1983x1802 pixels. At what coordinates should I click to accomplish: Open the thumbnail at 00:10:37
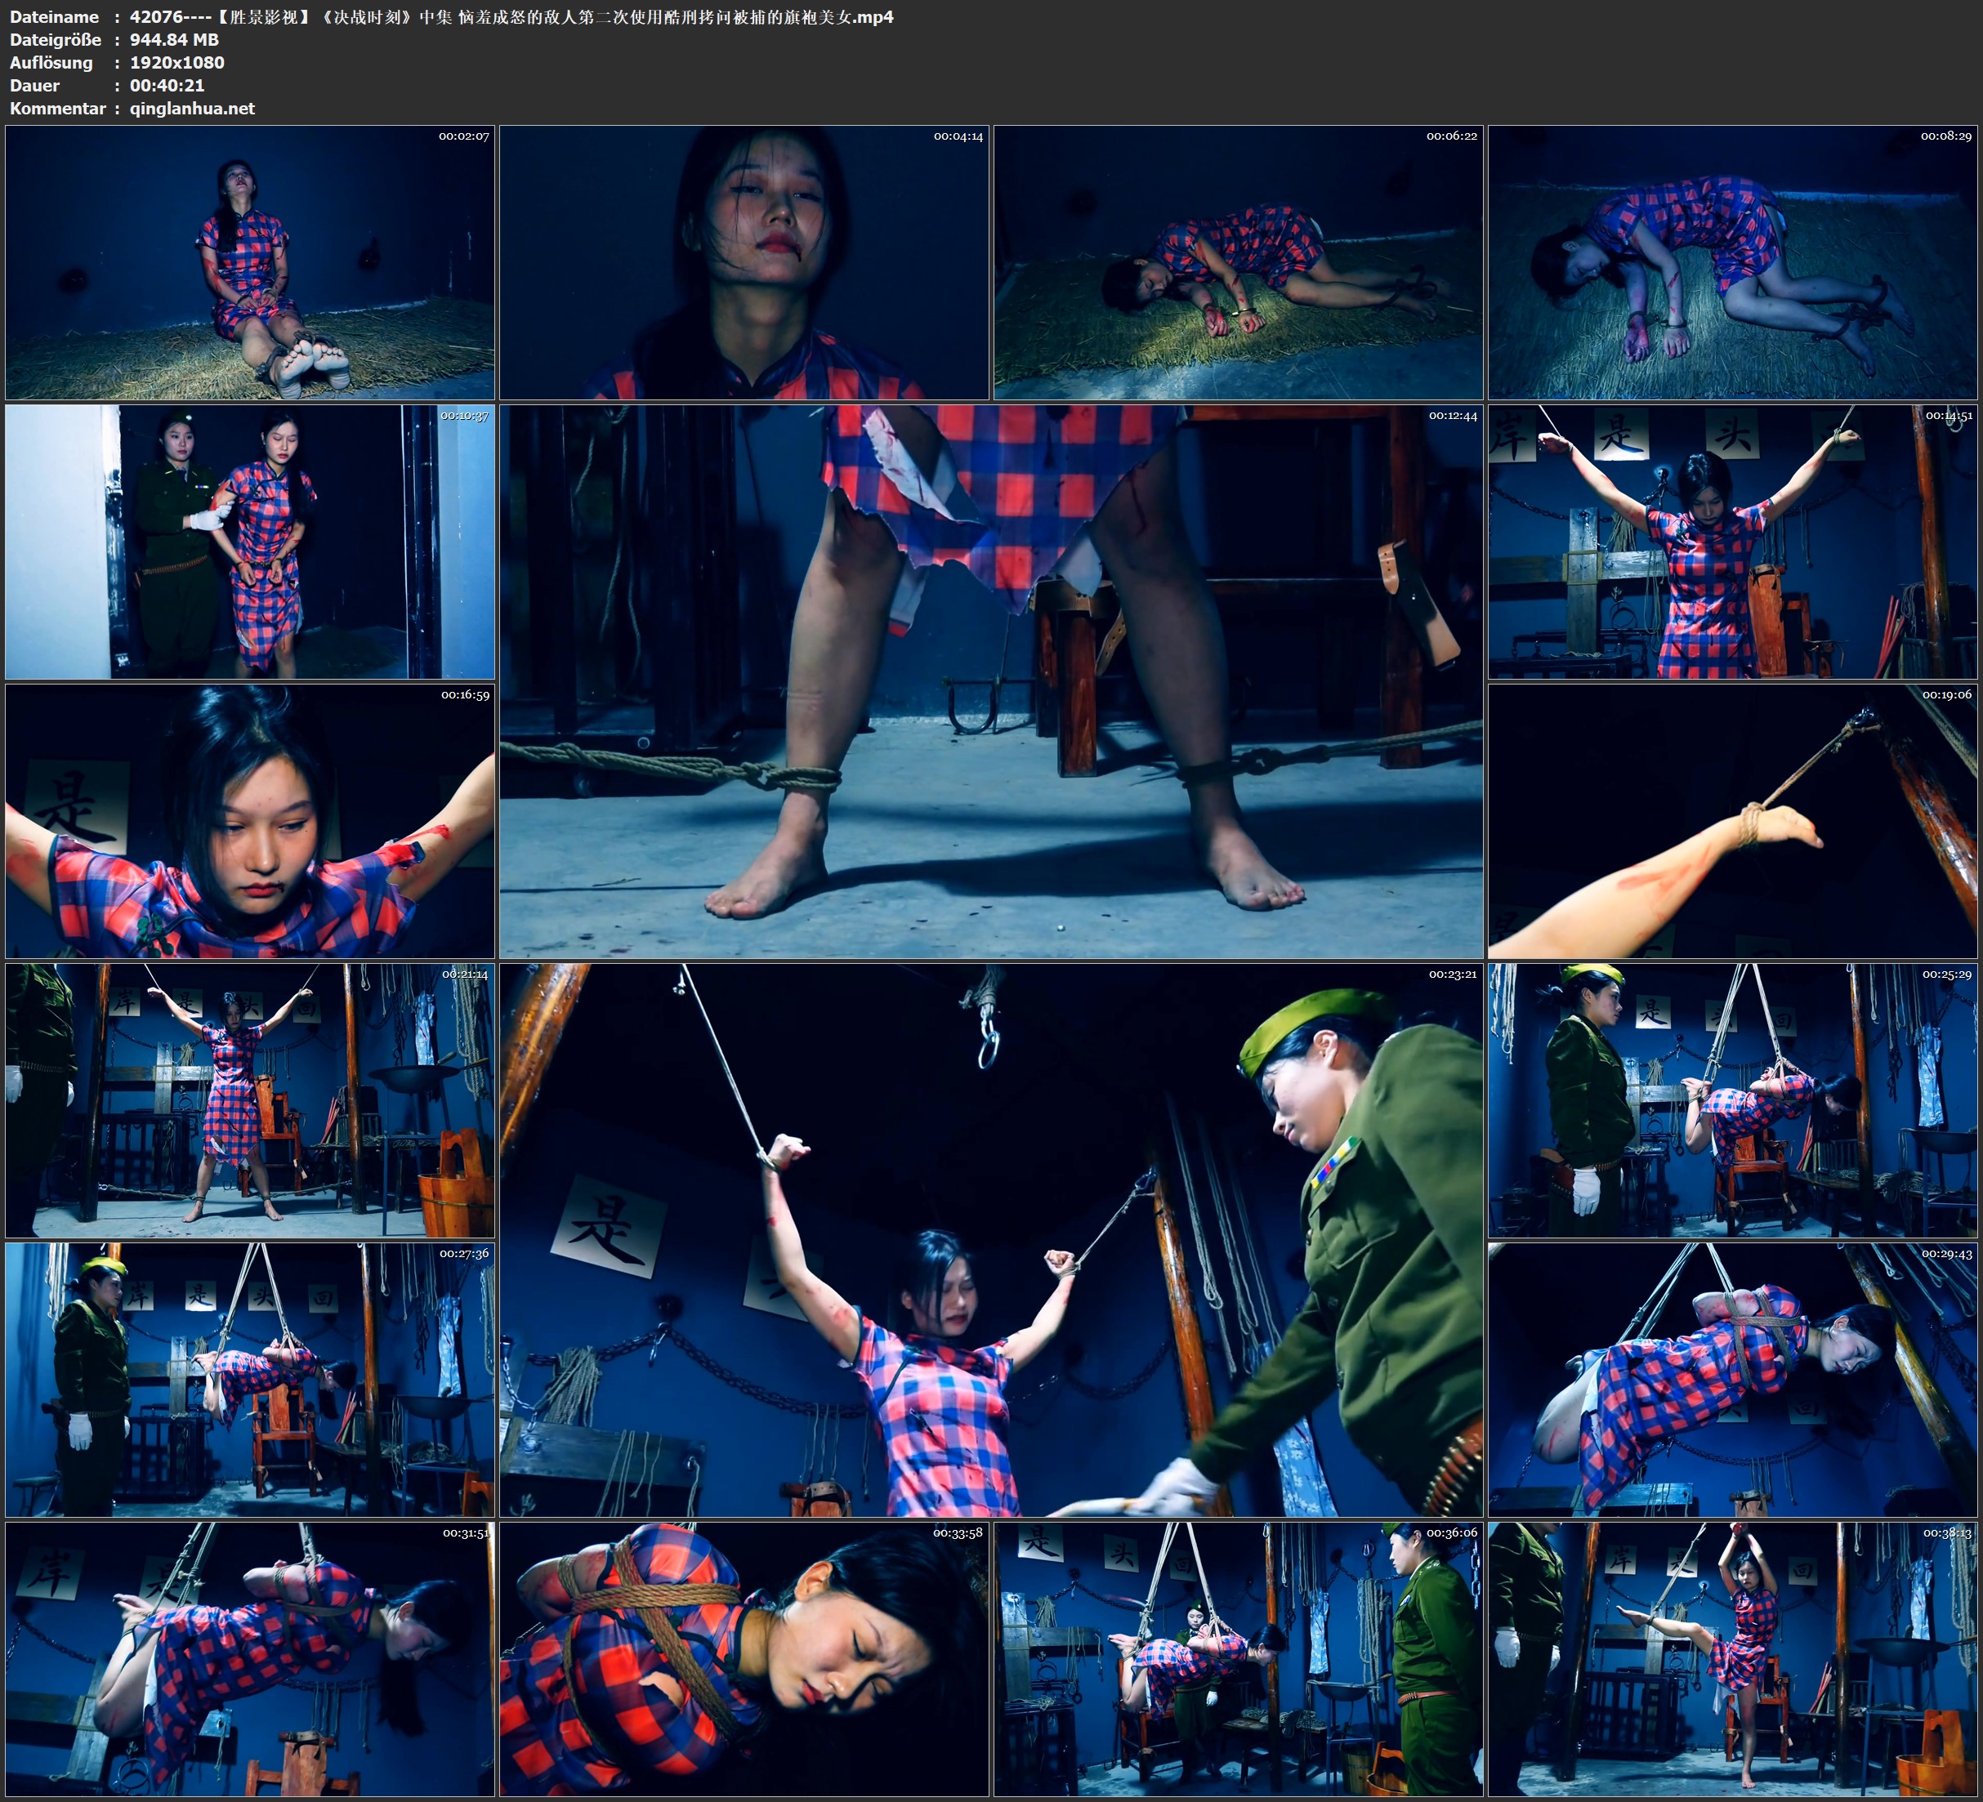(250, 542)
